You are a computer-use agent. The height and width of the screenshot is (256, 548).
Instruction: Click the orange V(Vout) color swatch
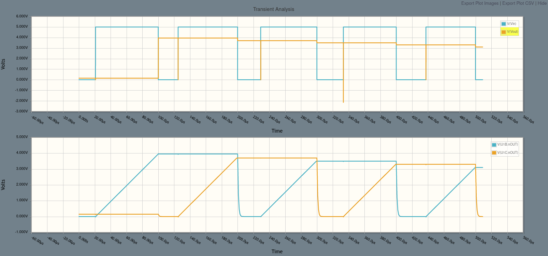[x=504, y=32]
